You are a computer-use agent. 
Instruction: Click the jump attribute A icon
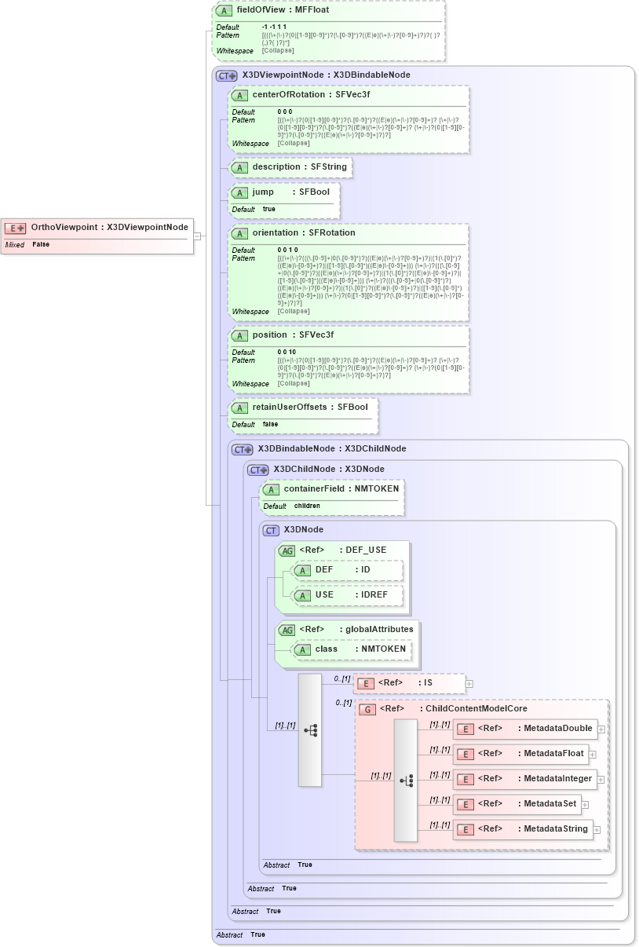(240, 192)
